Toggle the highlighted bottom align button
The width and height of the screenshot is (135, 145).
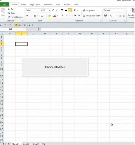[x=70, y=10]
